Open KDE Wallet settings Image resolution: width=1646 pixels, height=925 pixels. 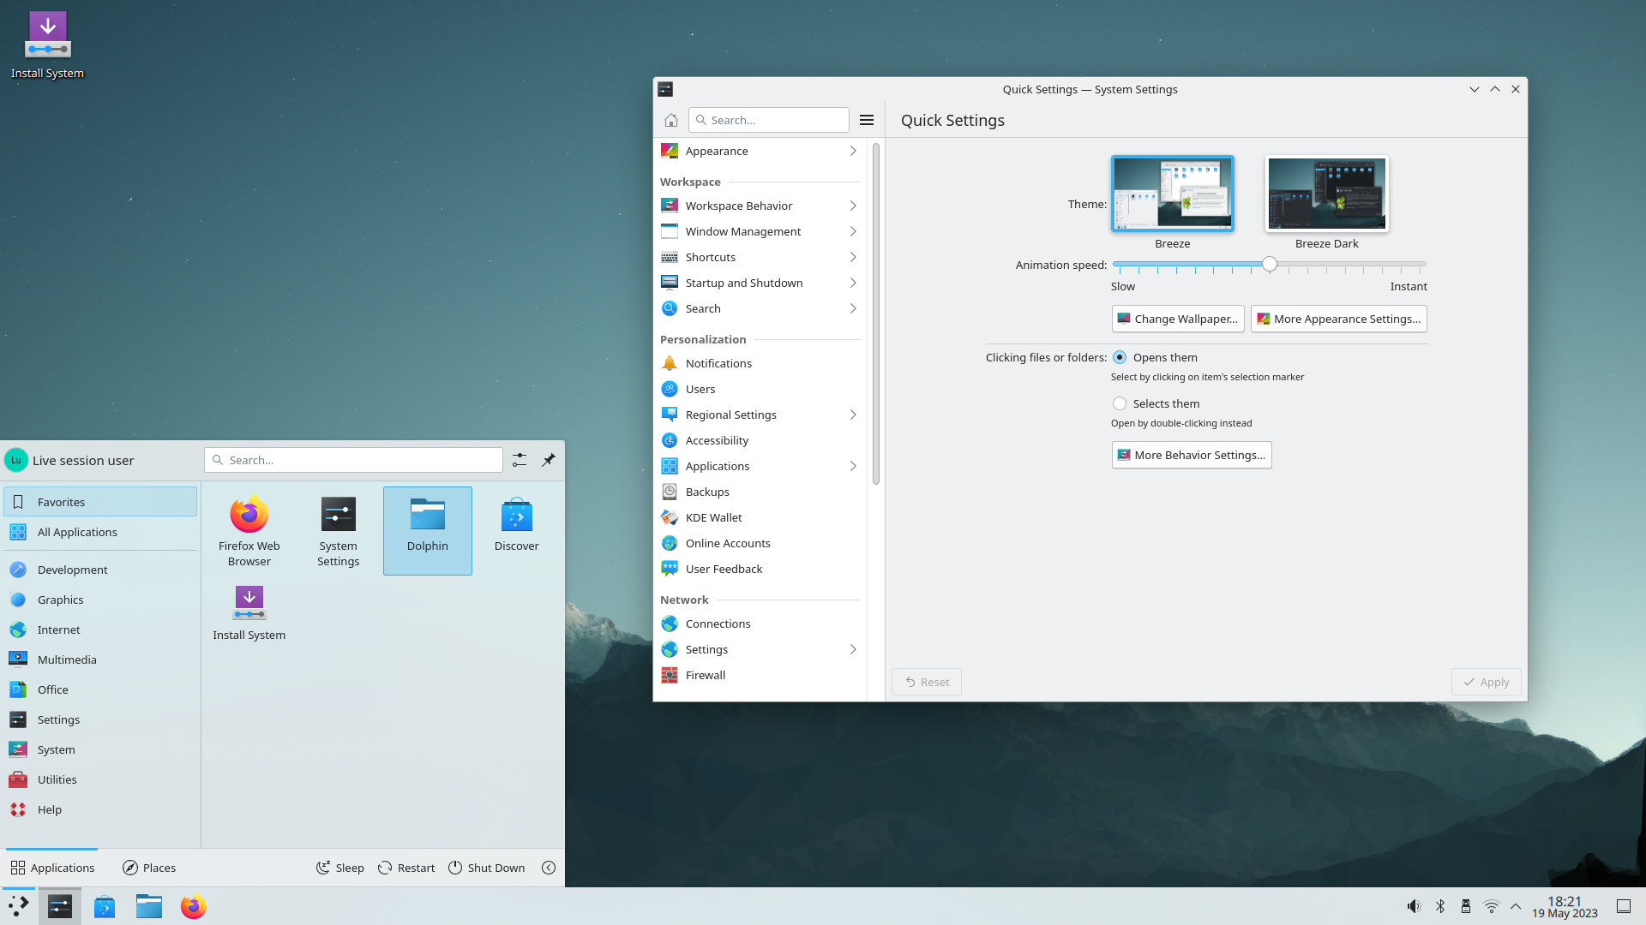click(760, 517)
